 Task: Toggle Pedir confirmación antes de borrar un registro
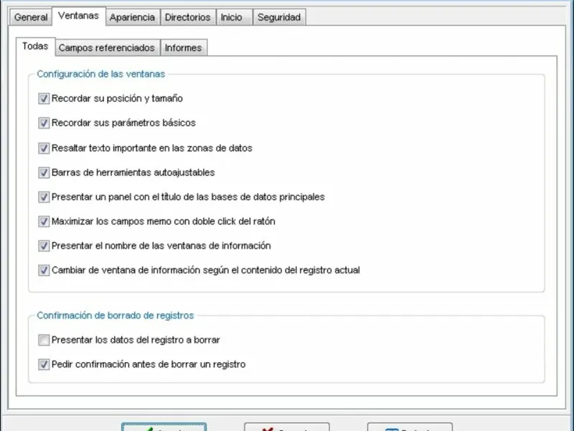tap(44, 364)
